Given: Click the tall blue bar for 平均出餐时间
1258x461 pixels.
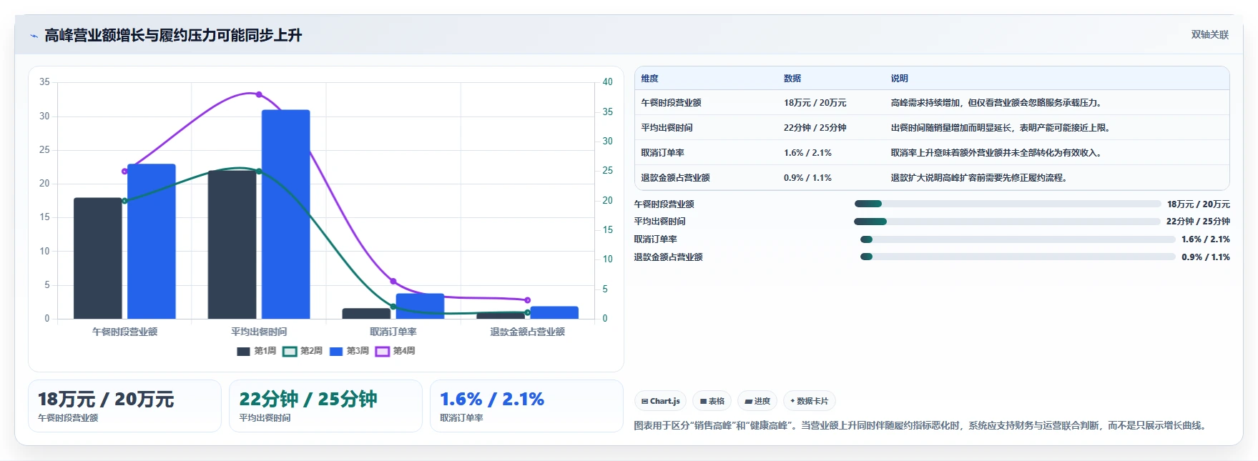Looking at the screenshot, I should (286, 214).
